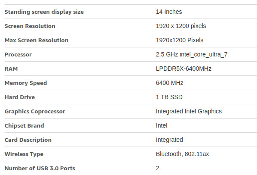This screenshot has height=175, width=257.
Task: Click the Screen Resolution label
Action: pyautogui.click(x=30, y=26)
